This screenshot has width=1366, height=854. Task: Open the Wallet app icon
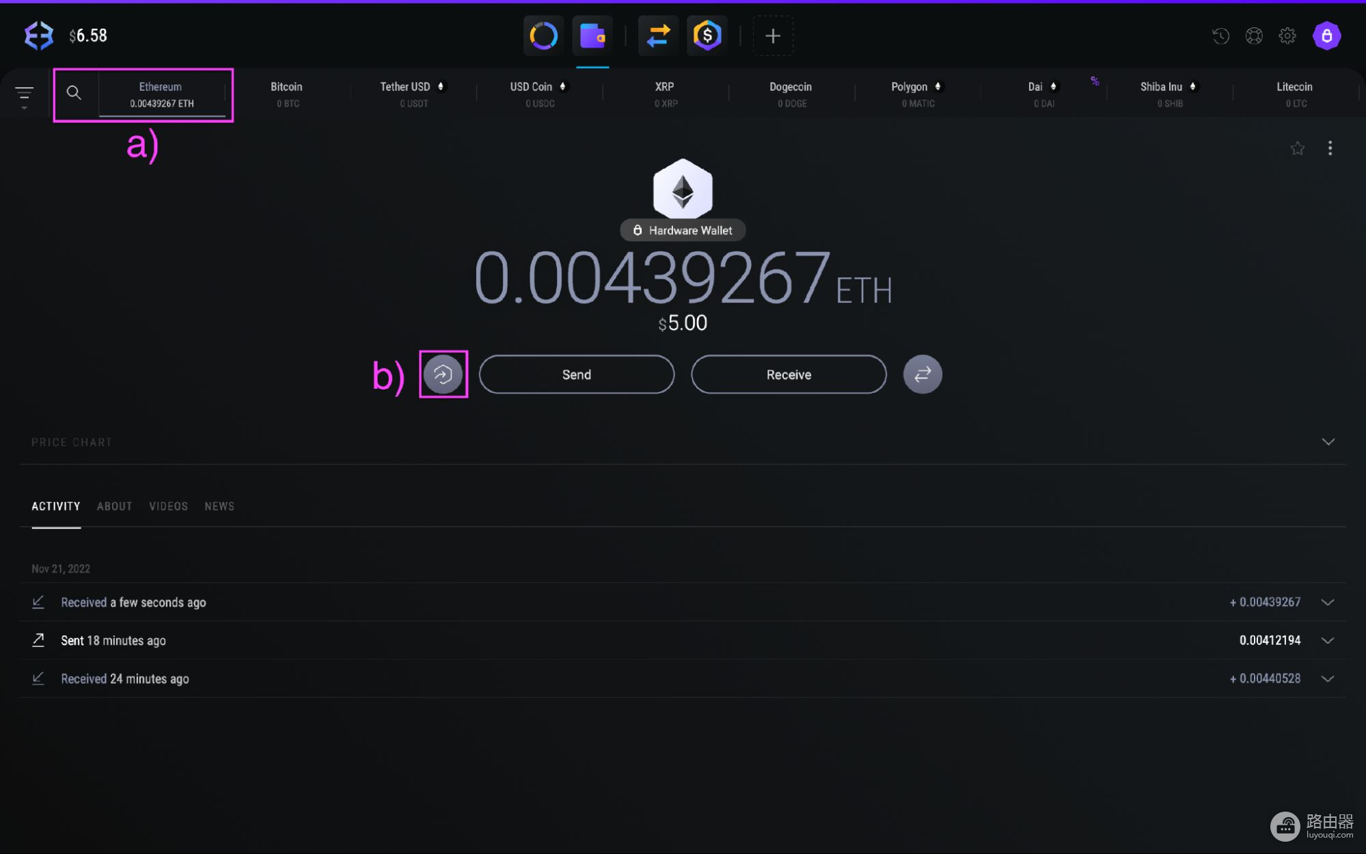coord(592,36)
